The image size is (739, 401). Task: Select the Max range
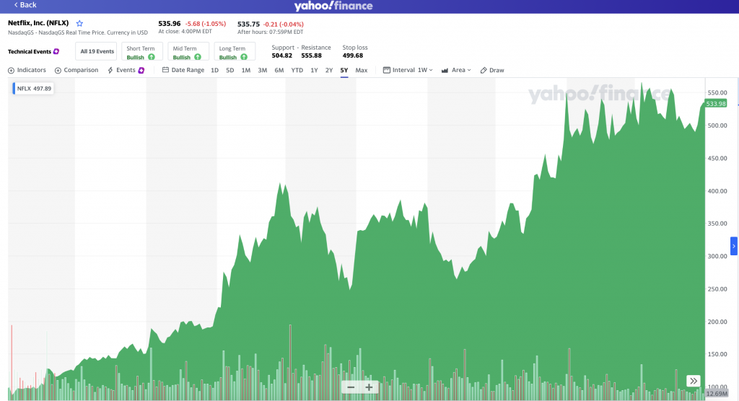coord(361,70)
